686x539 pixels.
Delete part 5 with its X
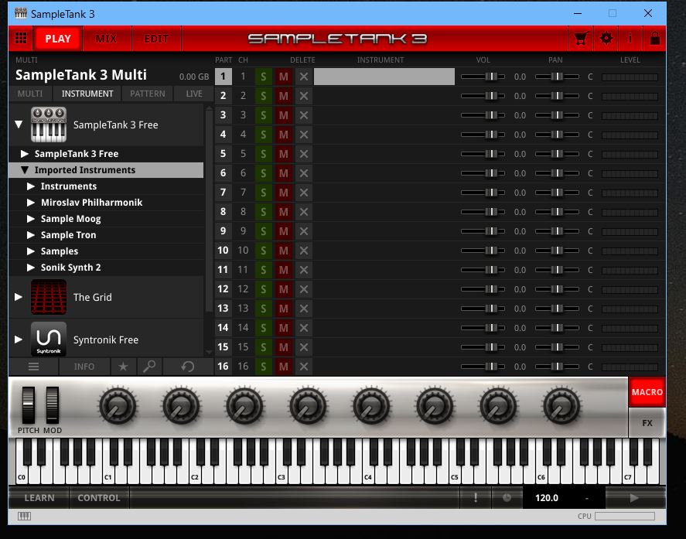tap(304, 154)
